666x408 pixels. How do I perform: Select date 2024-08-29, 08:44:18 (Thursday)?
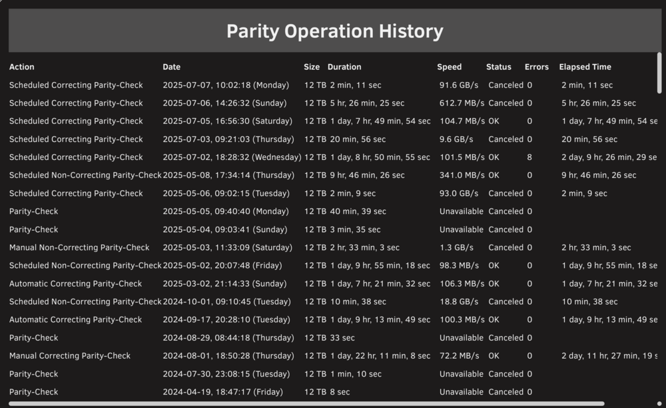click(228, 338)
